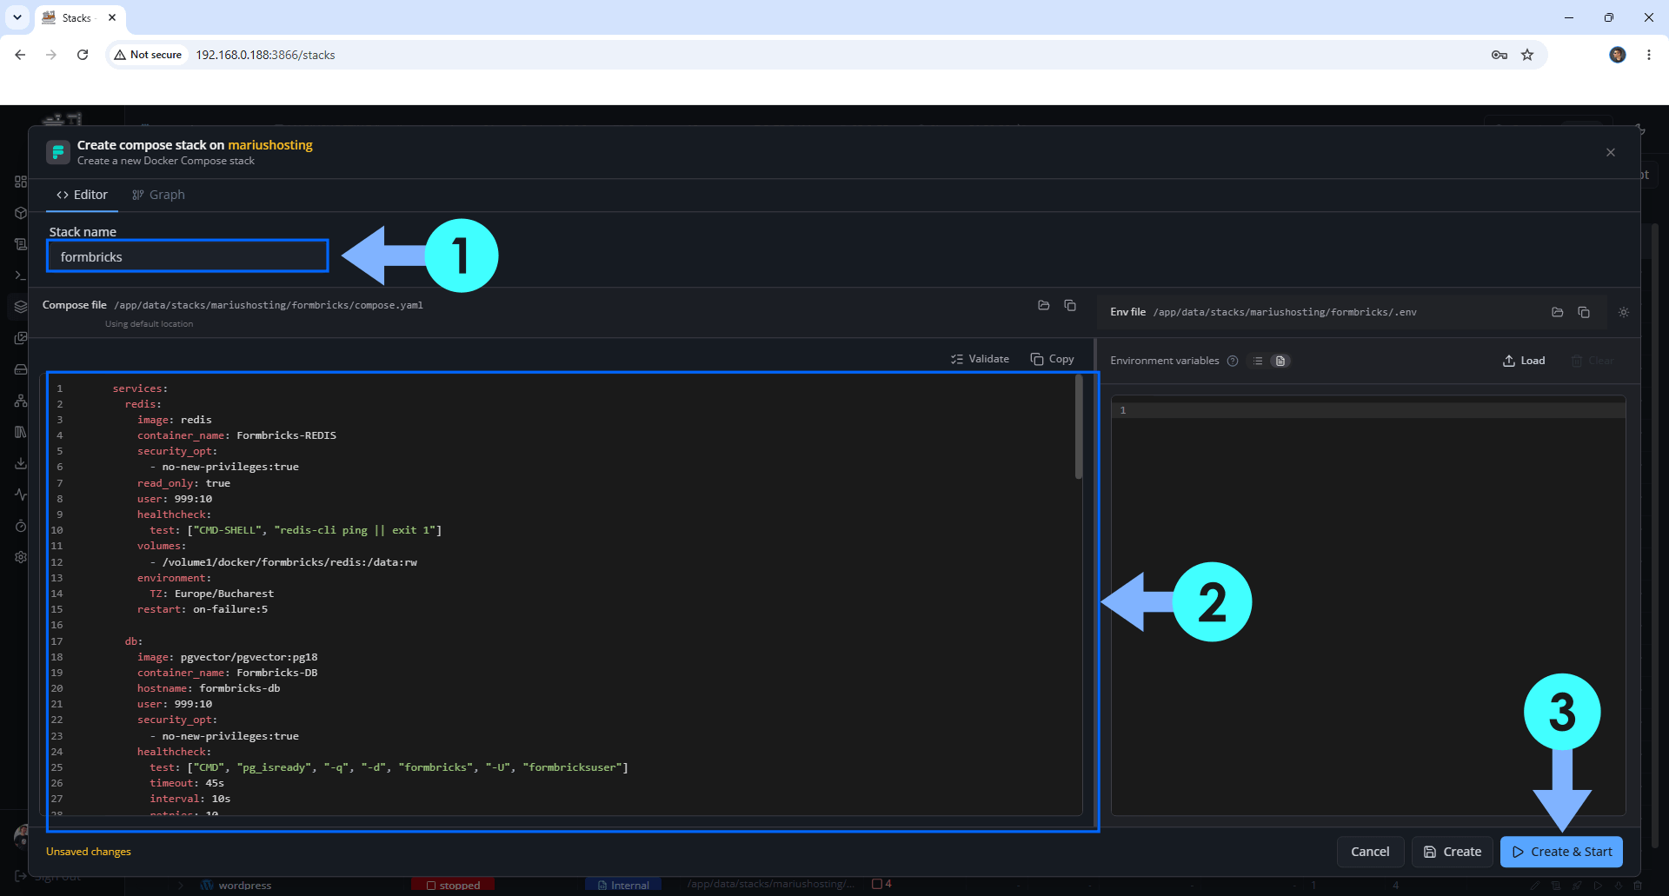Click the 'Not secure' site info chip
The image size is (1669, 896).
coord(148,55)
